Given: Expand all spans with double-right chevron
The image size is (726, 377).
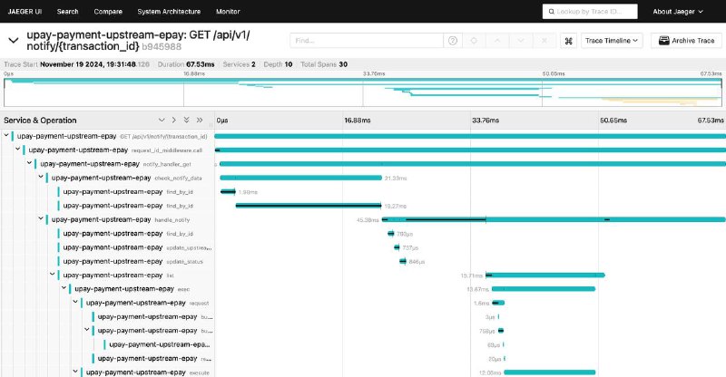Looking at the screenshot, I should point(200,121).
